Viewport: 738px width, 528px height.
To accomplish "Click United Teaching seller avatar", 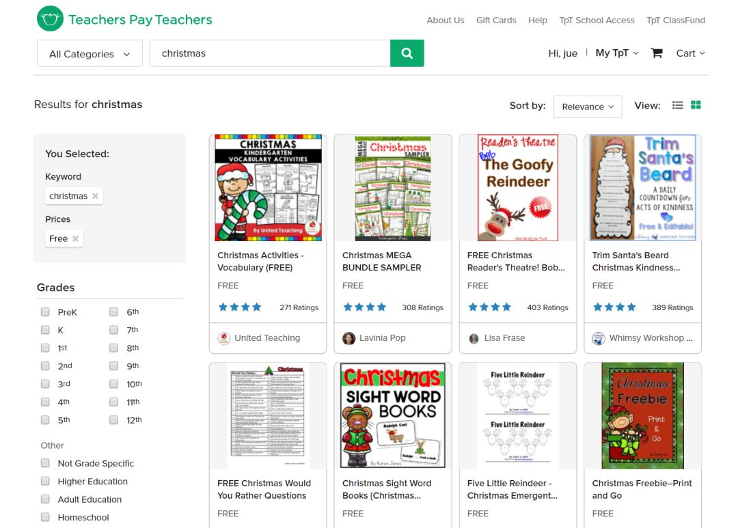I will 224,338.
